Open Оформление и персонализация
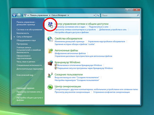This screenshot has width=154, height=115. [x=24, y=57]
